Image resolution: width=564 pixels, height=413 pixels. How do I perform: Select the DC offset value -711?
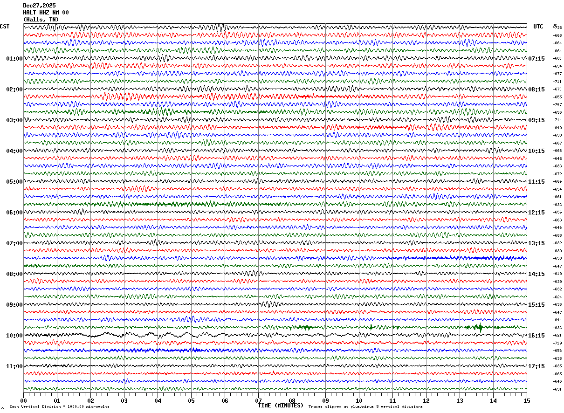point(557,82)
